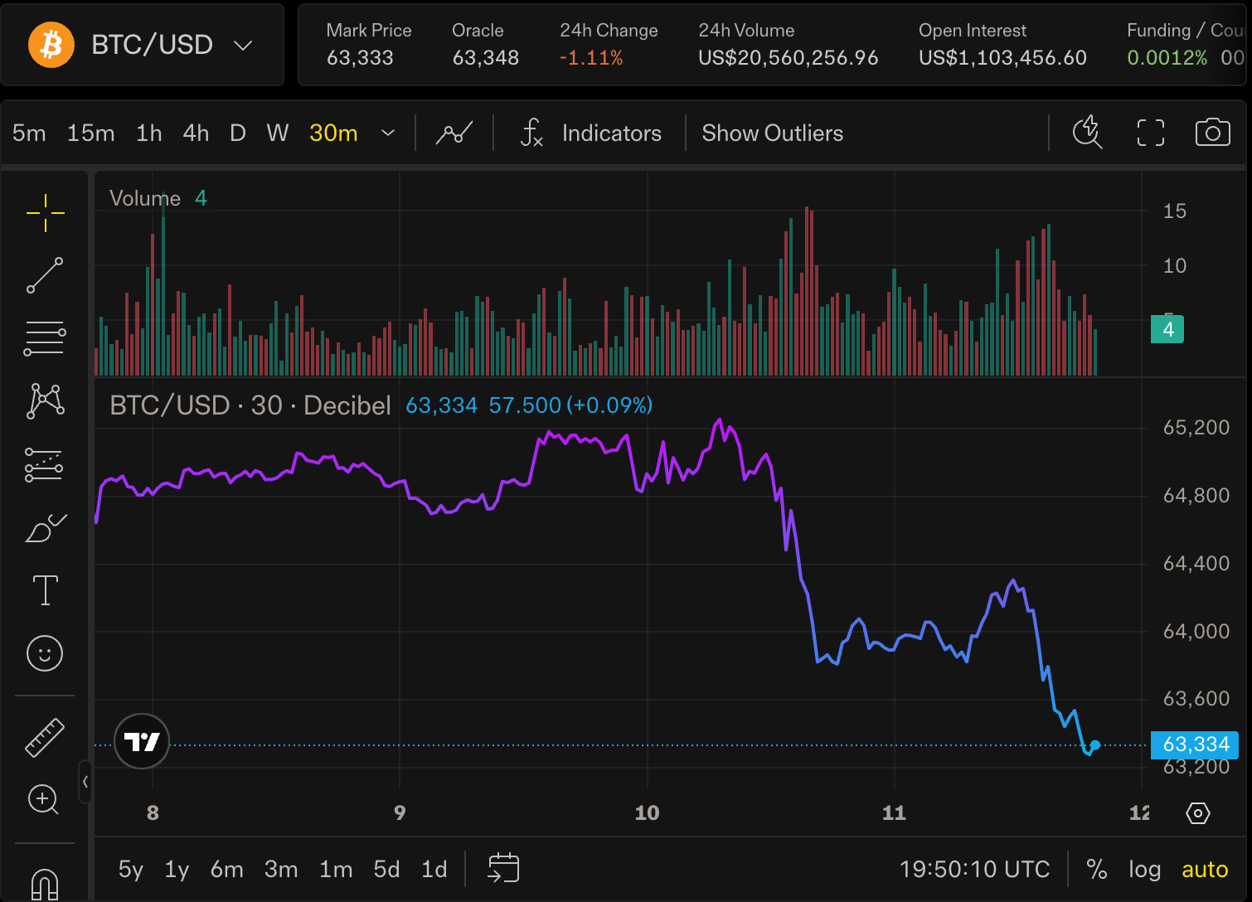The image size is (1252, 902).
Task: Collapse the left drawing toolbar
Action: [x=85, y=781]
